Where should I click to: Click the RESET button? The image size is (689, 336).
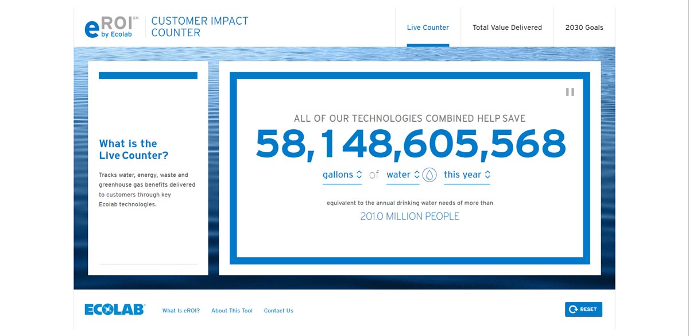point(584,309)
